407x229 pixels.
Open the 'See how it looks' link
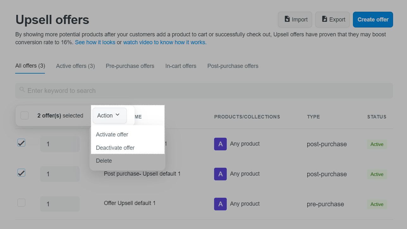click(95, 42)
